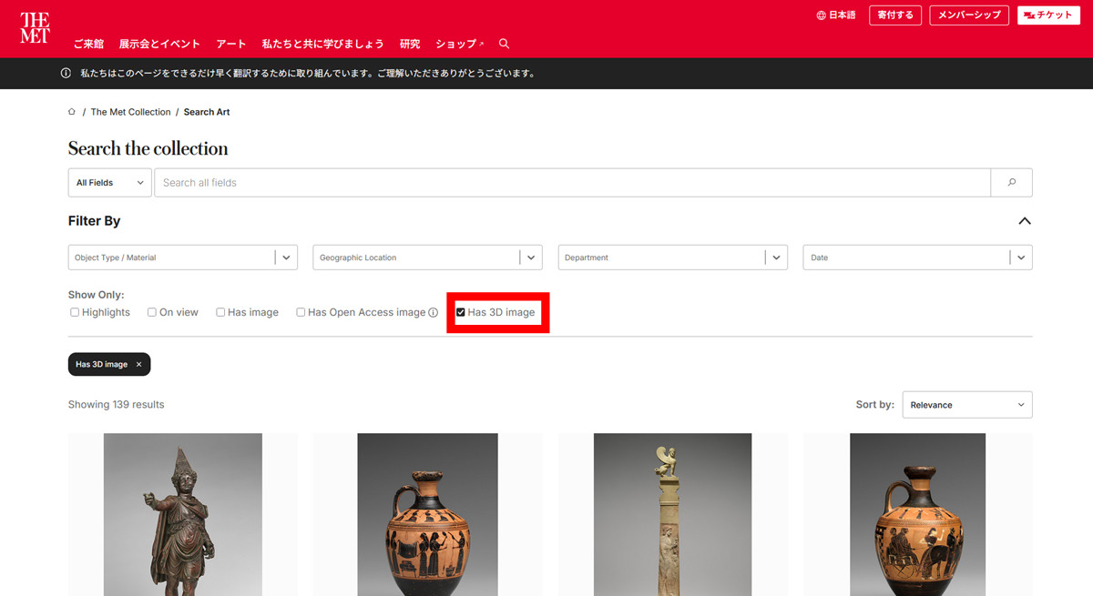Viewport: 1093px width, 596px height.
Task: Remove the Has 3D image filter chip
Action: point(138,365)
